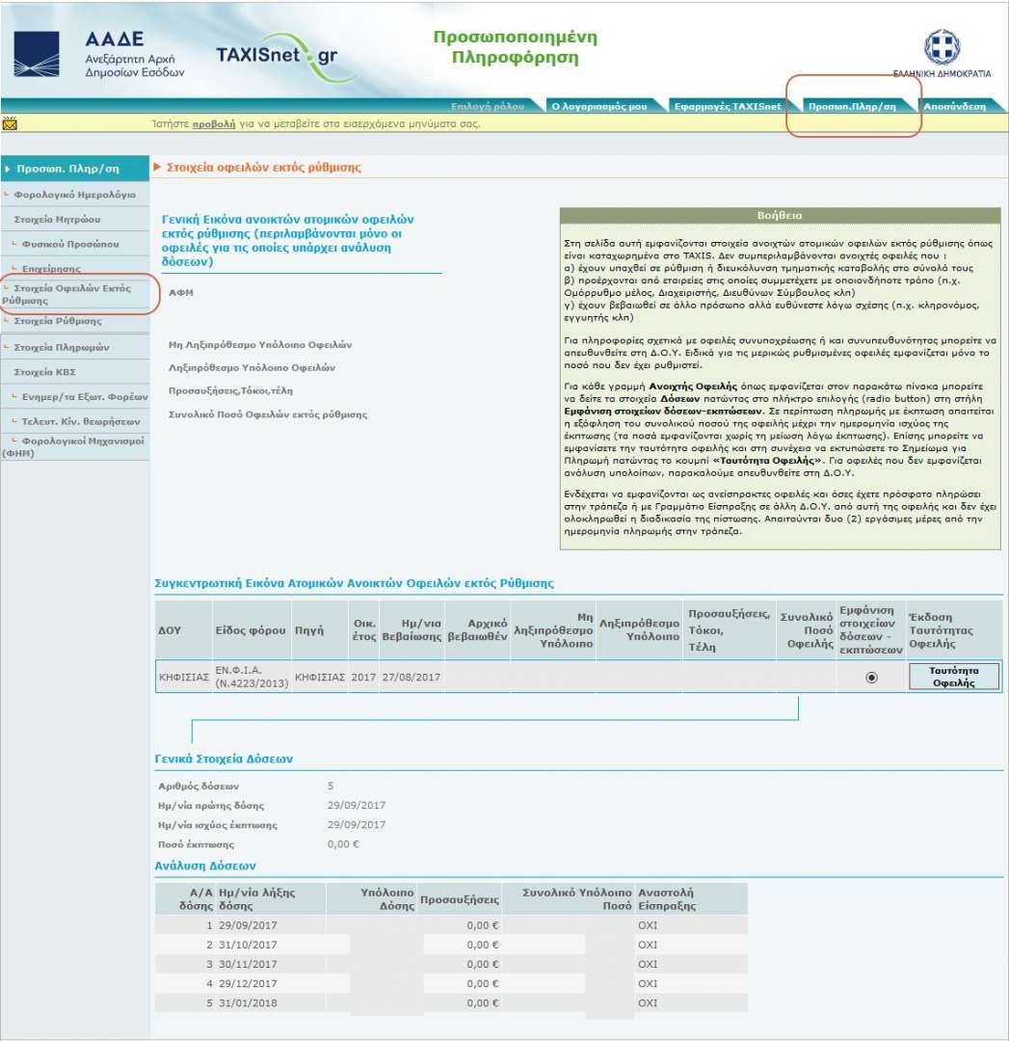Expand Στοιχεία ΚΒΣ sidebar section
The height and width of the screenshot is (1041, 1009).
tap(44, 371)
